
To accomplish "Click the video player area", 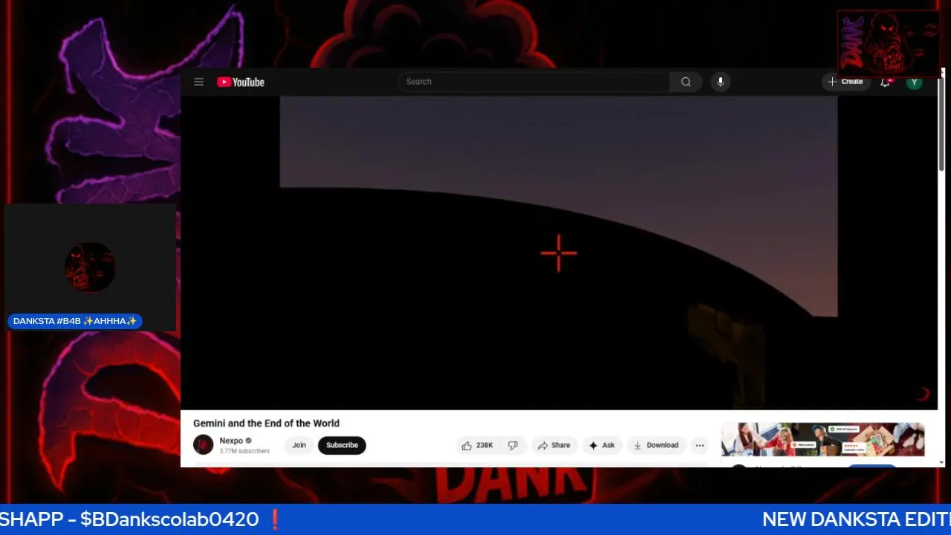I will 559,253.
